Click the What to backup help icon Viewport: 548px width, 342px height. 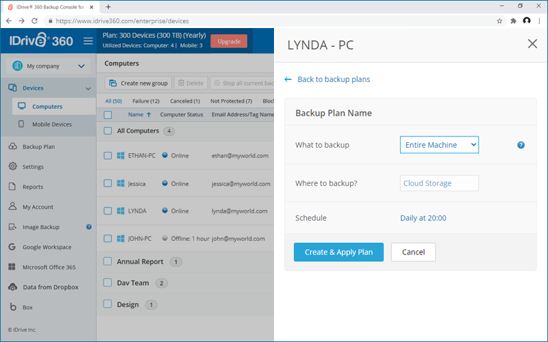point(521,145)
